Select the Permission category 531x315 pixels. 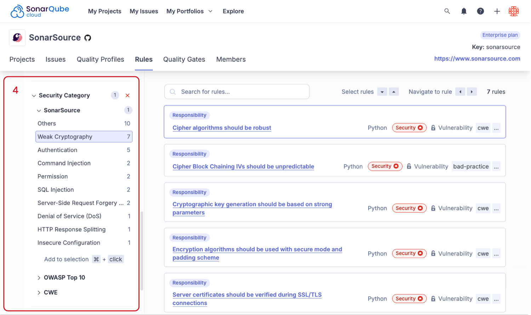tap(84, 177)
